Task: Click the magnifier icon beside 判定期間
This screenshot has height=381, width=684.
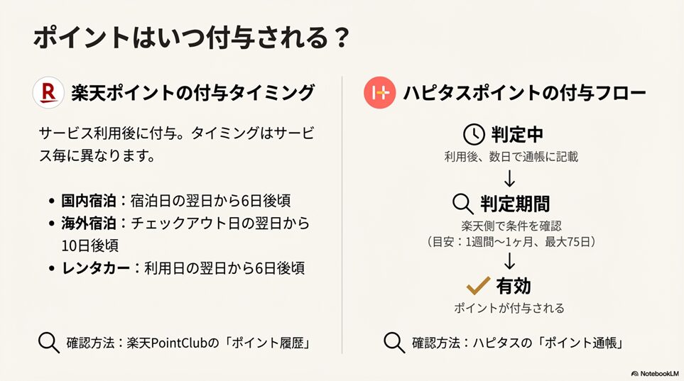Action: 463,204
